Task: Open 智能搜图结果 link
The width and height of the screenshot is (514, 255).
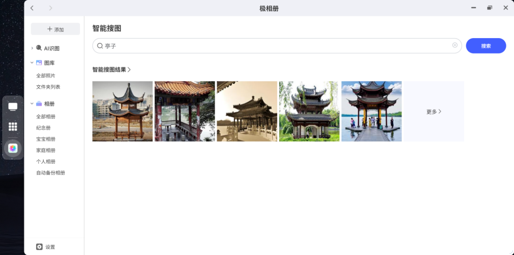Action: point(112,69)
